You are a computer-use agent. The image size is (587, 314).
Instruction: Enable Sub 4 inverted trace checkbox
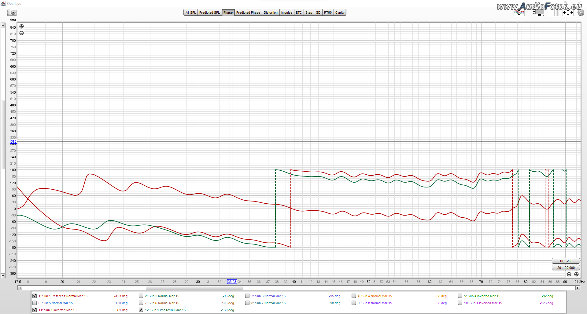point(460,296)
